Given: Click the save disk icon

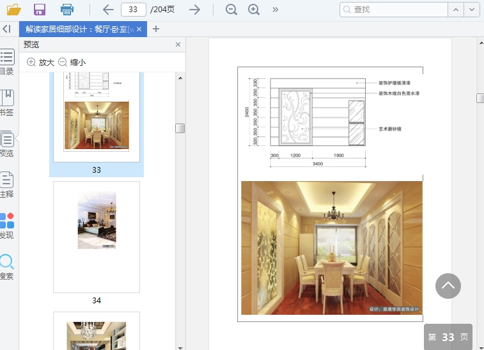Looking at the screenshot, I should 40,10.
